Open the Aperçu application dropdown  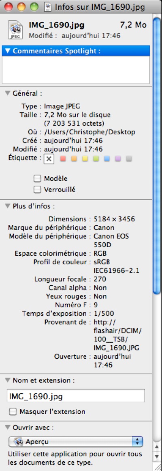click(75, 442)
